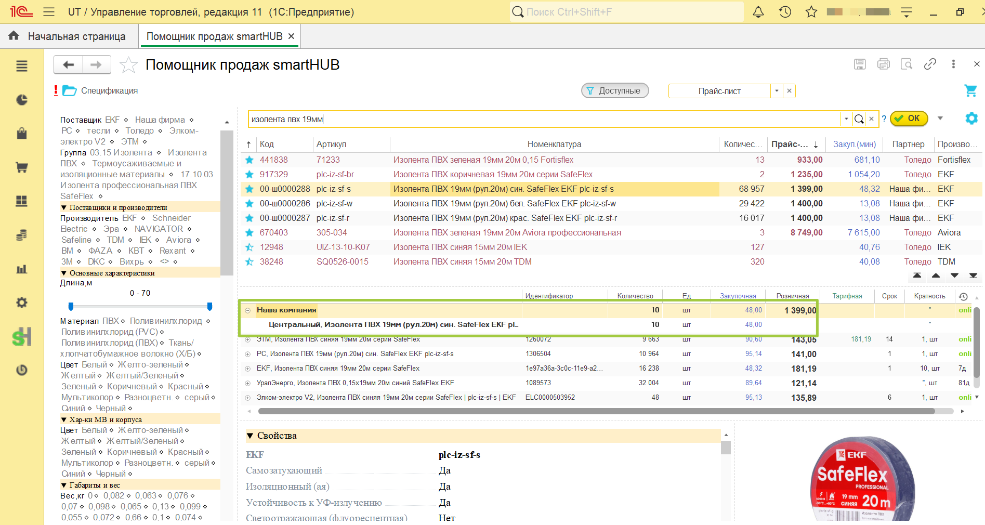
Task: Open the main menu hamburger
Action: [x=49, y=12]
